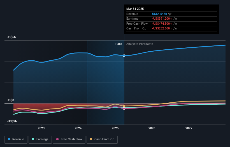Click the -US$2b y-axis label

tap(12, 121)
